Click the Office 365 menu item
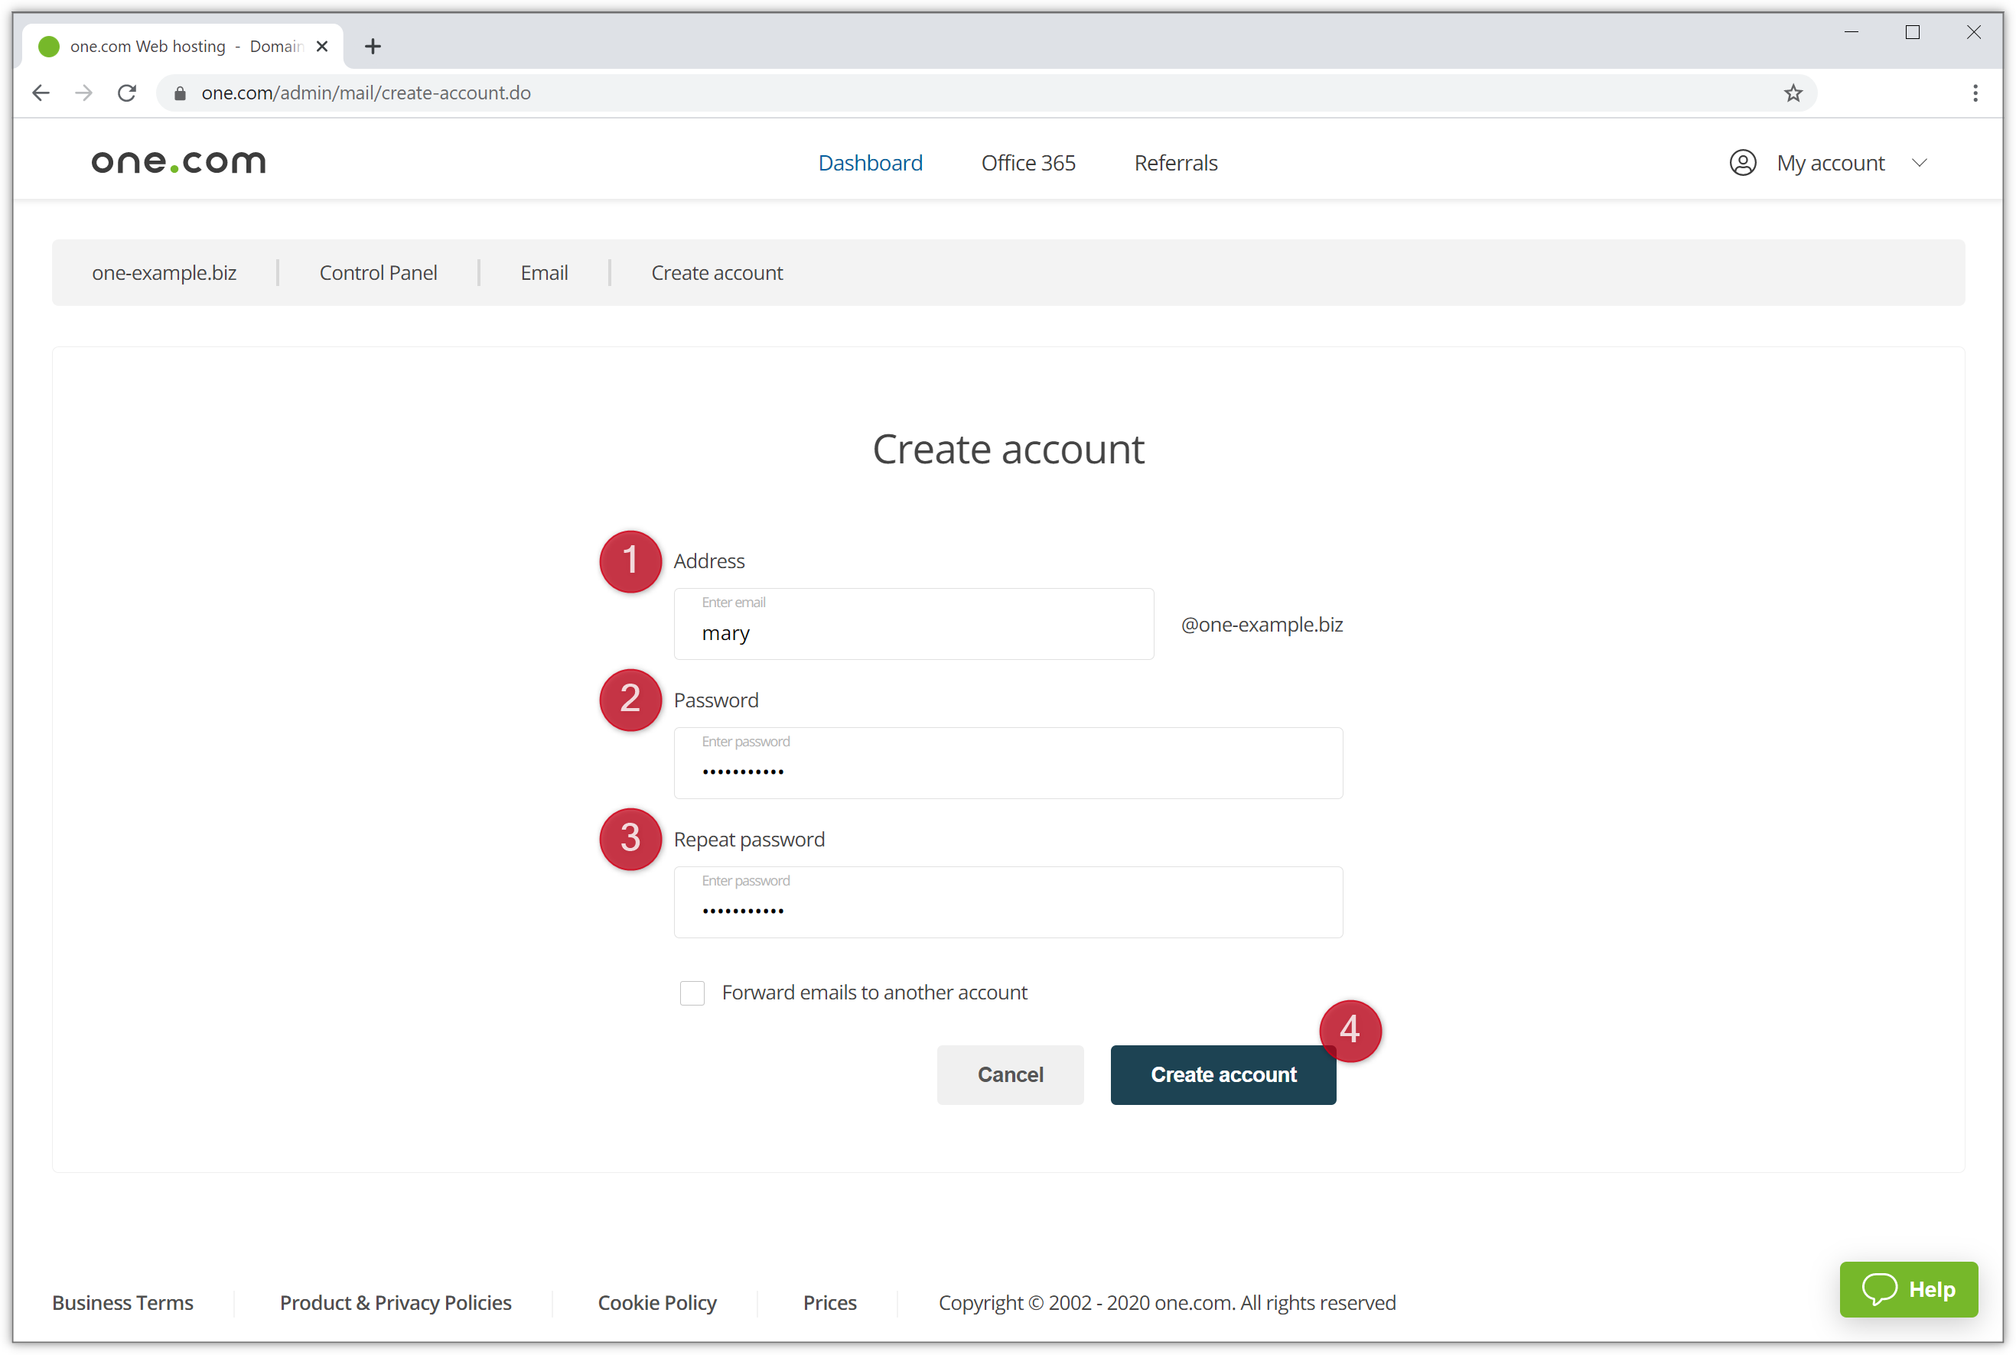The width and height of the screenshot is (2016, 1355). tap(1028, 162)
